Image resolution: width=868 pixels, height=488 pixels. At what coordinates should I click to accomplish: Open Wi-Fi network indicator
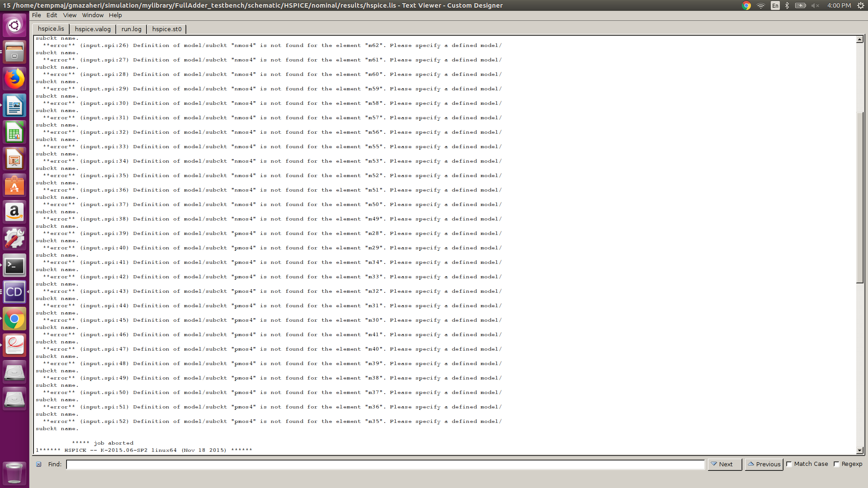click(x=760, y=5)
